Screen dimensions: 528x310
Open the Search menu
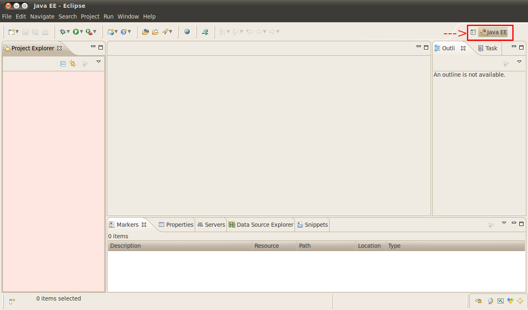[x=68, y=16]
